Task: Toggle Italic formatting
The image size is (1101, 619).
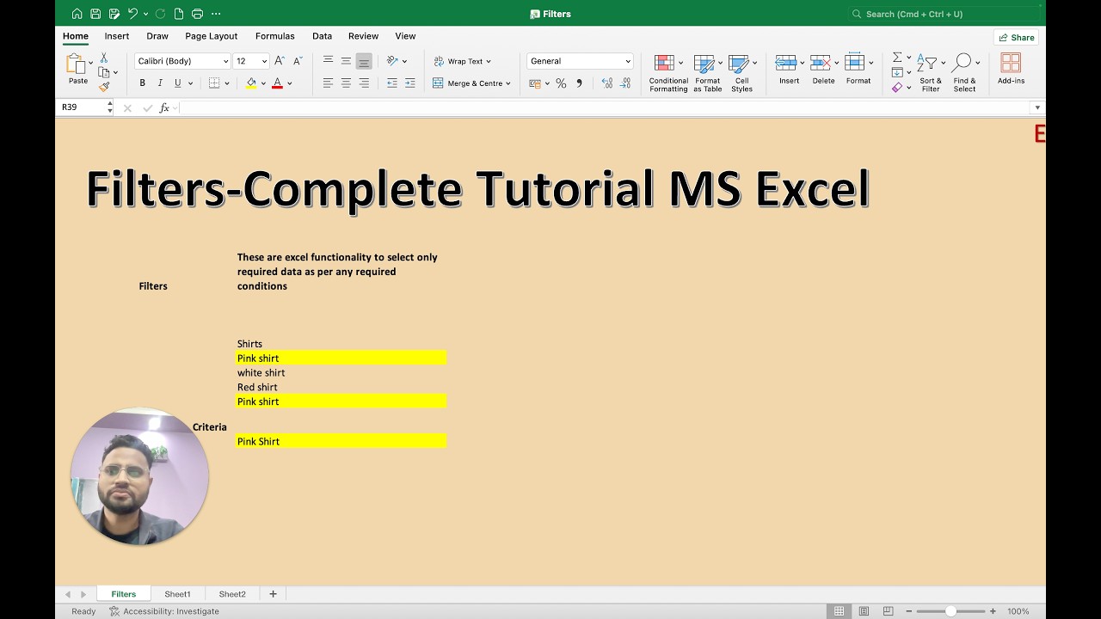Action: [160, 83]
